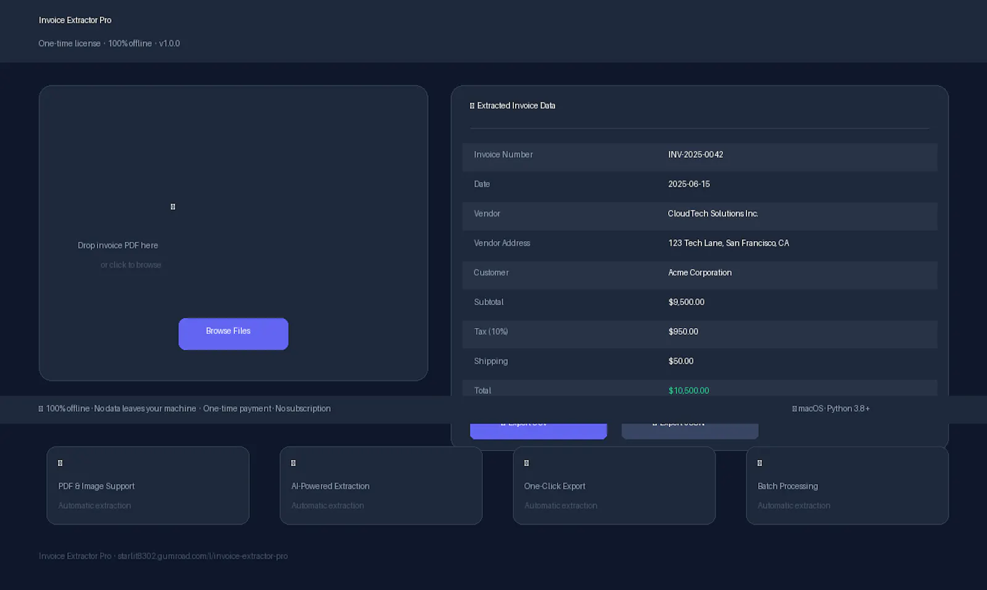Click the gray Export JSON button
987x590 pixels.
point(690,431)
